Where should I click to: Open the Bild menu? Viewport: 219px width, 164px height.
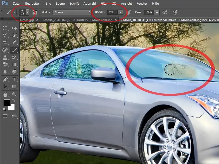(x=48, y=4)
